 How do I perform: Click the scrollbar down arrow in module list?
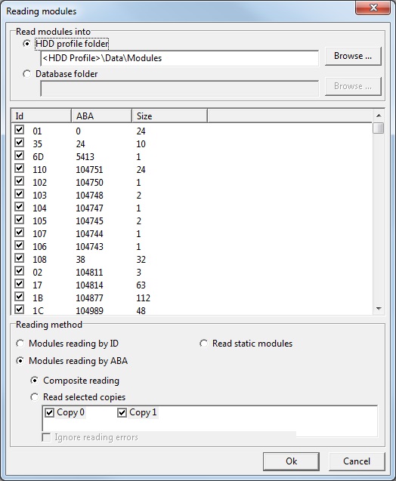point(379,309)
